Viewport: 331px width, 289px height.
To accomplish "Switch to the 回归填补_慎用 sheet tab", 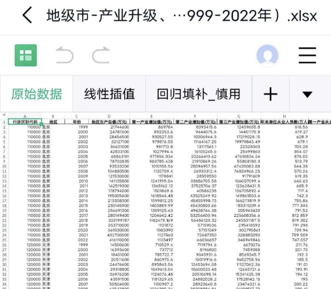I will pyautogui.click(x=198, y=94).
